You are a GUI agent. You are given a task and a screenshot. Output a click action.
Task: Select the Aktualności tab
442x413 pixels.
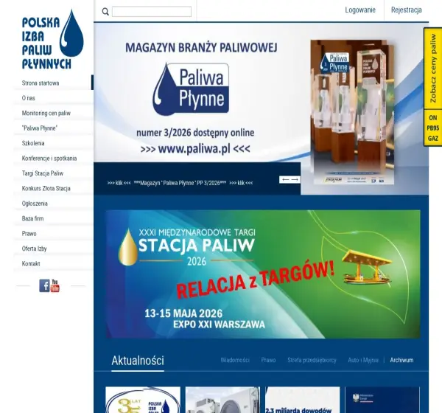[138, 361]
